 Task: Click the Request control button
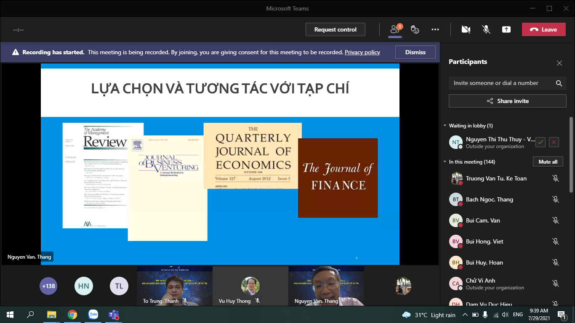click(x=335, y=29)
